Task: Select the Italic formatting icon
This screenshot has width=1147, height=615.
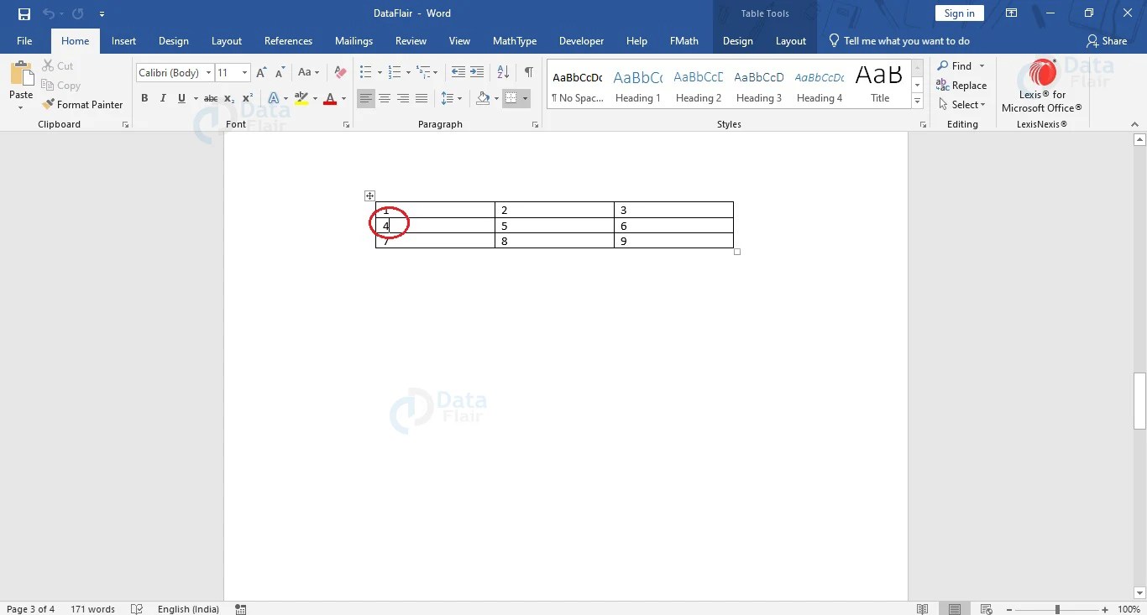Action: click(x=163, y=98)
